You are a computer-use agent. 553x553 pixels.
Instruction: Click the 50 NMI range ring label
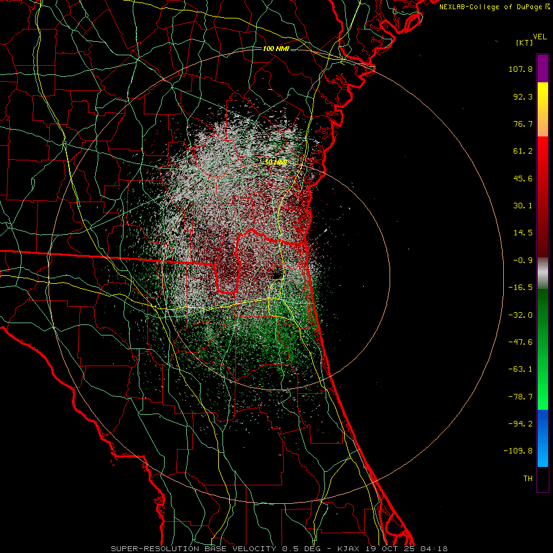click(276, 162)
